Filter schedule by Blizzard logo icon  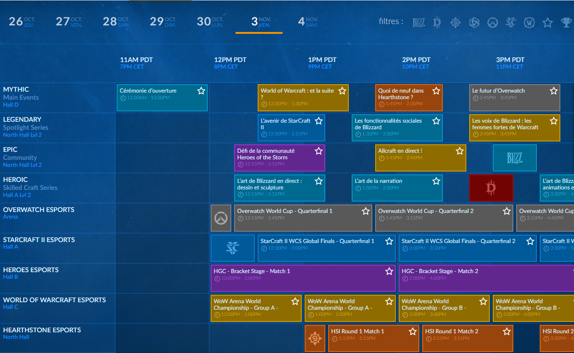coord(418,22)
